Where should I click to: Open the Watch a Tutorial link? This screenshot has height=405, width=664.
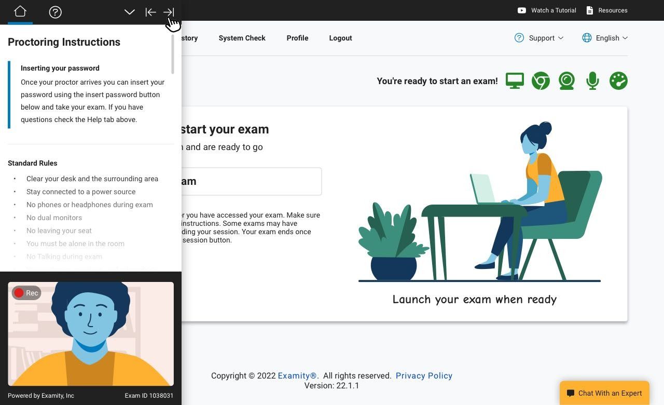pos(554,10)
